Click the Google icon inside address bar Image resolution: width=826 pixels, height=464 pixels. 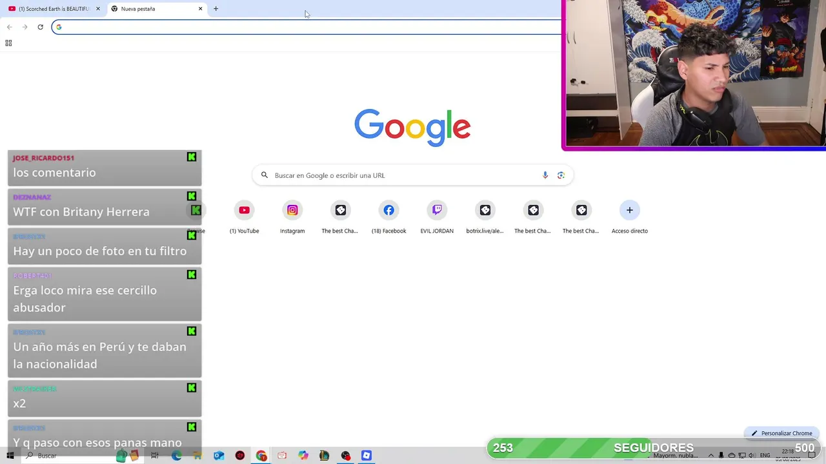click(x=59, y=27)
